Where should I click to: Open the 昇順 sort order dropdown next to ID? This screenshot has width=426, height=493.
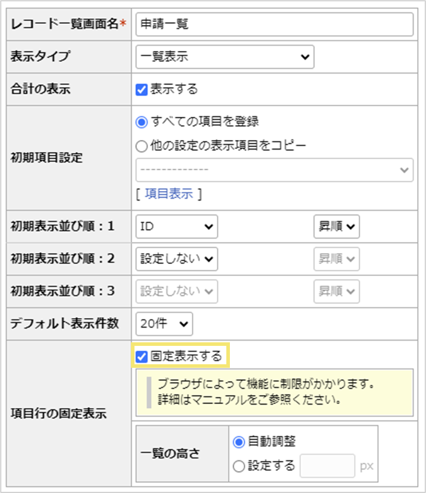point(336,226)
